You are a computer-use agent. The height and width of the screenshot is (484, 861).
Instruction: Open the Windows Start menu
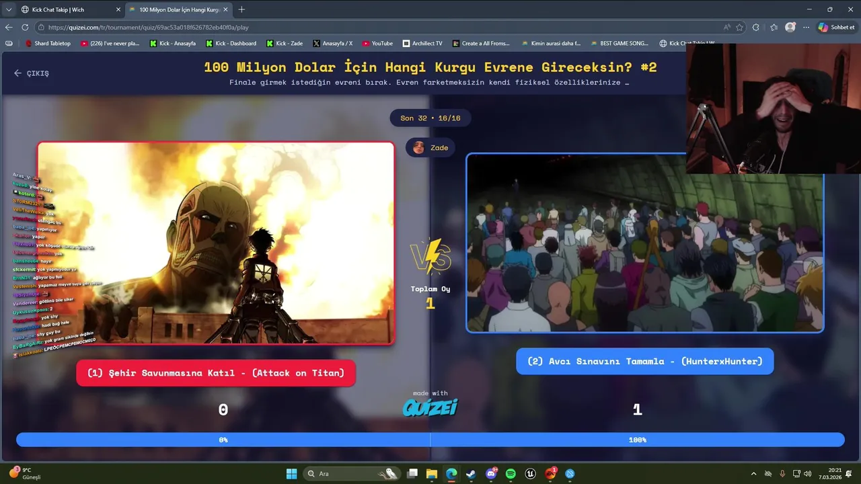pyautogui.click(x=291, y=474)
